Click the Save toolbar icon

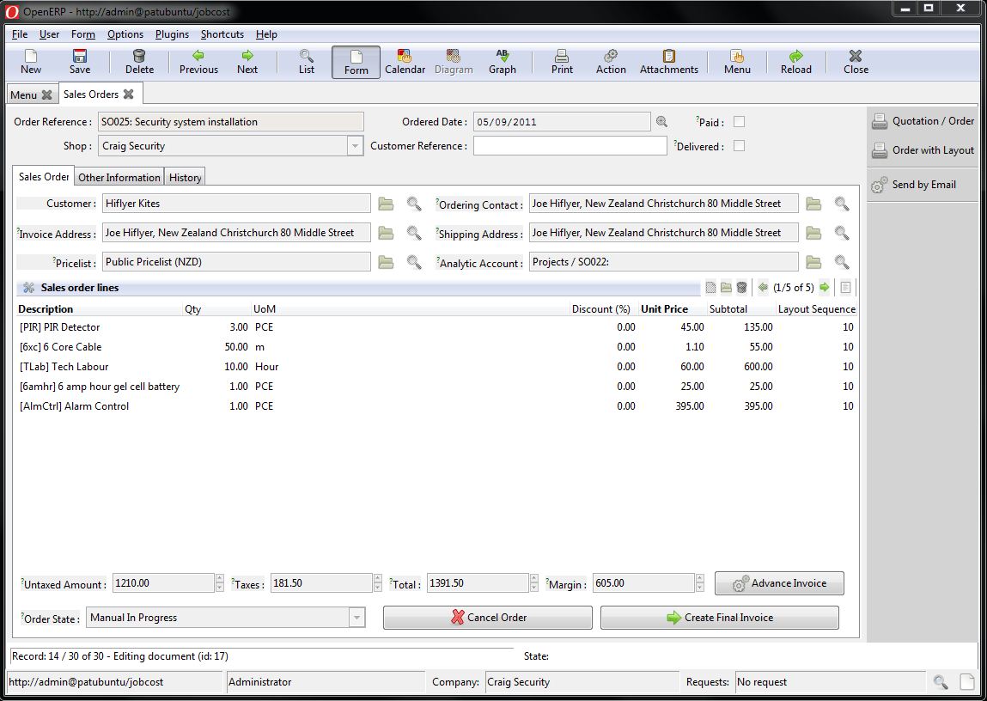pos(80,62)
